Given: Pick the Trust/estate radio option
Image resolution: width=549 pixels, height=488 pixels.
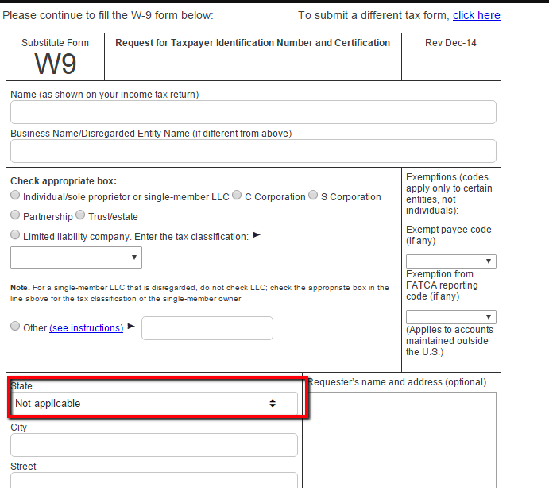Looking at the screenshot, I should pyautogui.click(x=81, y=215).
